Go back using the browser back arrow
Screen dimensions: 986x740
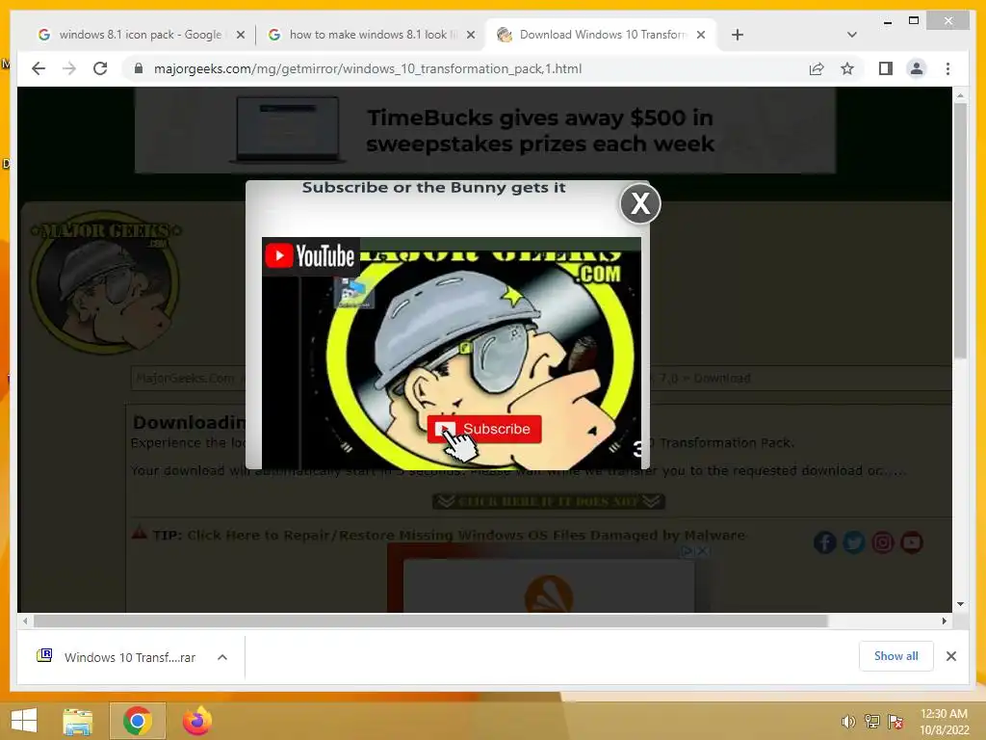point(39,68)
